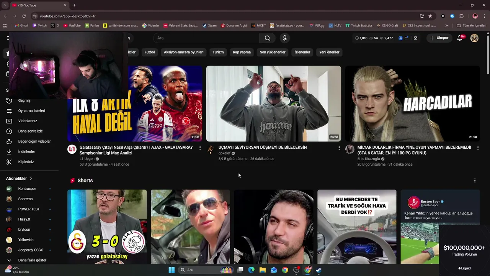Open Twitch bookmark in bookmarks bar
Viewport: 490px width, 276px height.
point(40,26)
